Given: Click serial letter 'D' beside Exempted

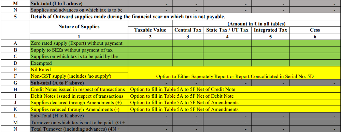Looking at the screenshot, I should coord(15,63).
